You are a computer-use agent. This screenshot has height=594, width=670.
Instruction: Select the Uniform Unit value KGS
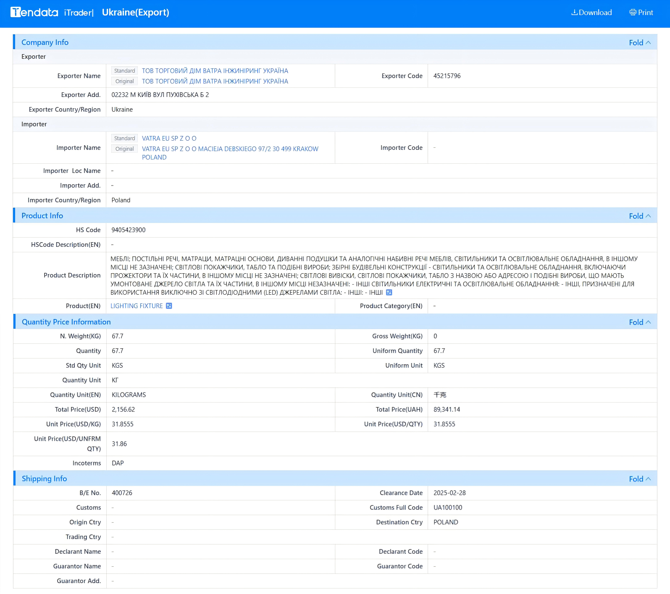click(x=439, y=366)
